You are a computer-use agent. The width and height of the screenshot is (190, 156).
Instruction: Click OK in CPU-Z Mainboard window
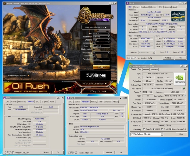pyautogui.click(x=121, y=153)
